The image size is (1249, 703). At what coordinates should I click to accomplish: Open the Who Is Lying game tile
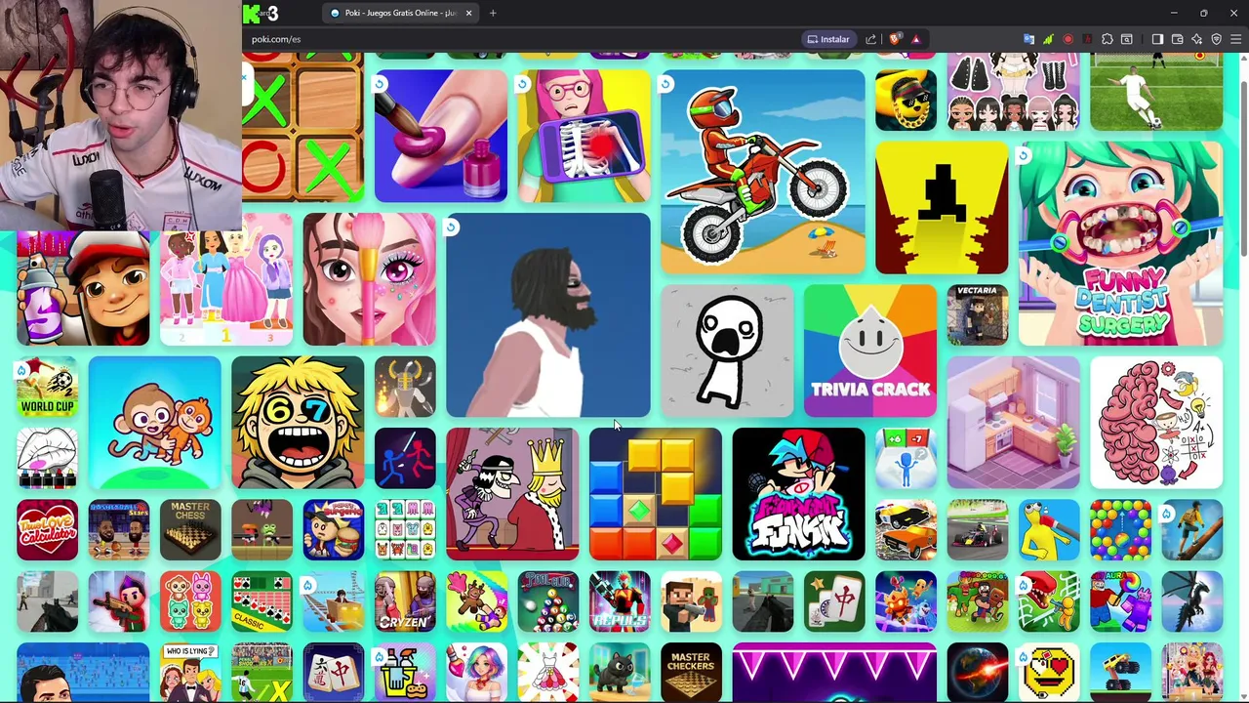tap(190, 673)
